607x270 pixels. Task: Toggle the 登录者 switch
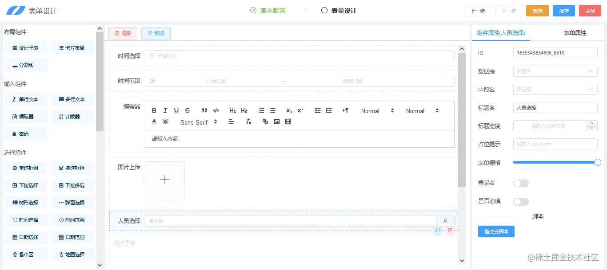pos(521,183)
